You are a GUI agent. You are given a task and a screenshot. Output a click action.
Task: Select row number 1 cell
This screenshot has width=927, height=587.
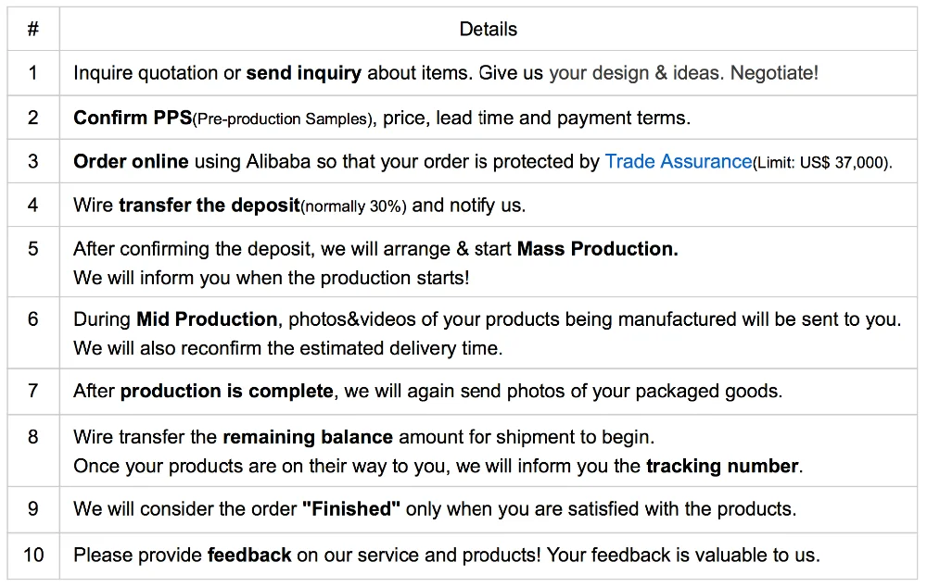[x=33, y=72]
